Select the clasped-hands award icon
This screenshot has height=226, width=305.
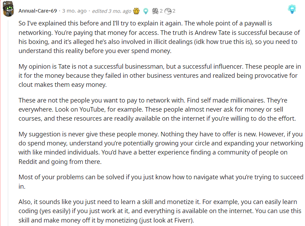[155, 11]
